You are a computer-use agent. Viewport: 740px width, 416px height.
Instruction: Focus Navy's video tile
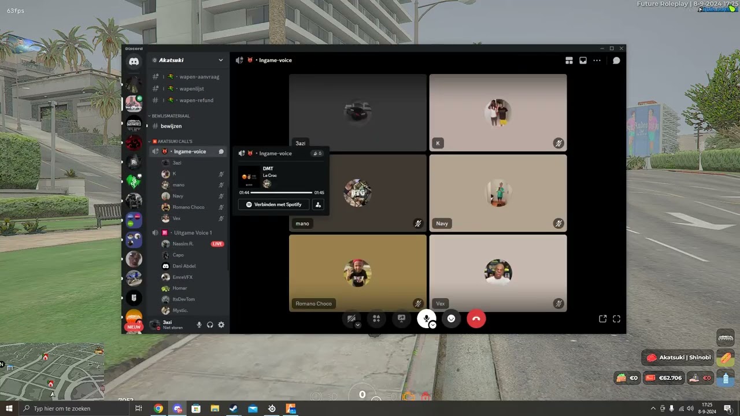tap(498, 193)
